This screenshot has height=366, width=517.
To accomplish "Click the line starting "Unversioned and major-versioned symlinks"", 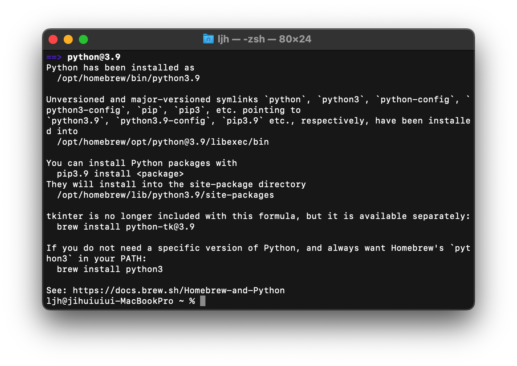I will pyautogui.click(x=258, y=100).
